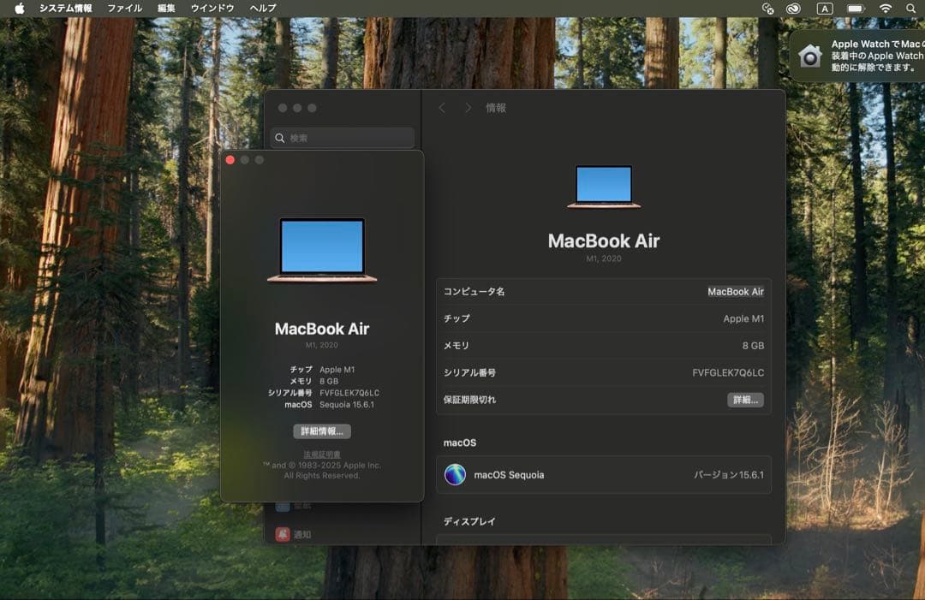Click the 検索 search field
The image size is (925, 600).
[x=342, y=138]
